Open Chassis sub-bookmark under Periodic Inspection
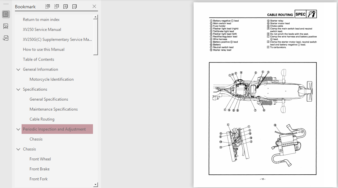The image size is (338, 188). click(x=36, y=139)
